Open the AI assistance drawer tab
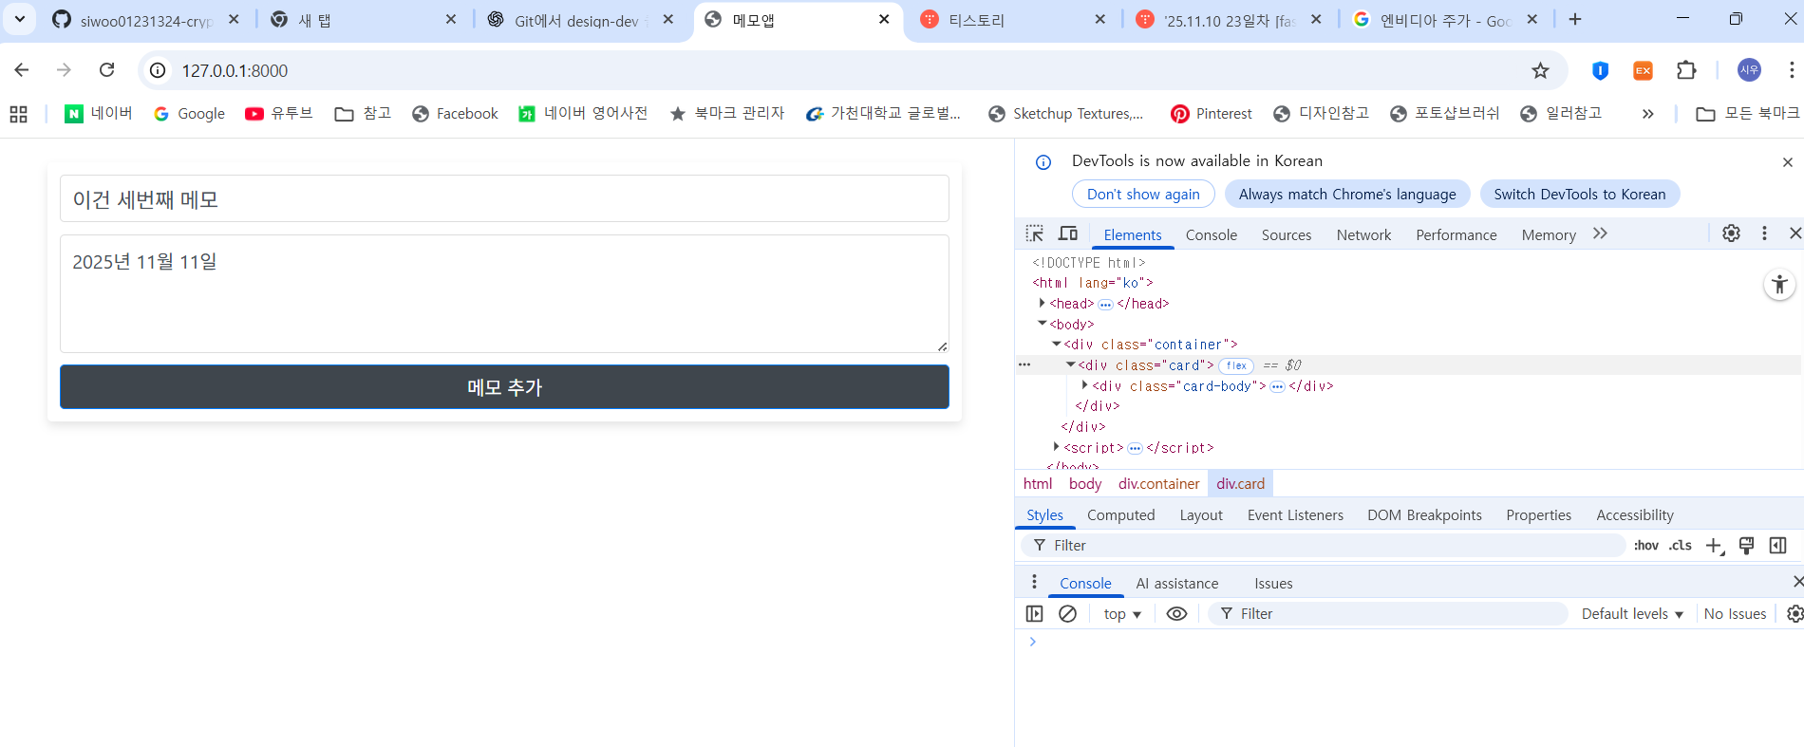Image resolution: width=1804 pixels, height=747 pixels. [1176, 583]
